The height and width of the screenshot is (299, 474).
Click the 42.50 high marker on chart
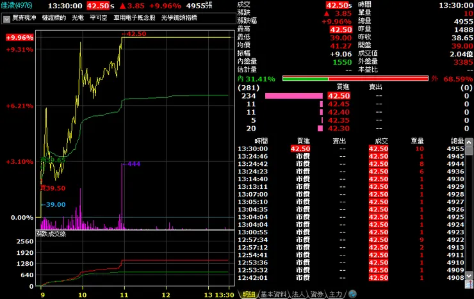135,34
